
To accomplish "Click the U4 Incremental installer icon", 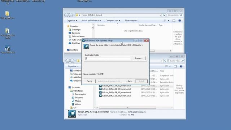I will point(100,96).
